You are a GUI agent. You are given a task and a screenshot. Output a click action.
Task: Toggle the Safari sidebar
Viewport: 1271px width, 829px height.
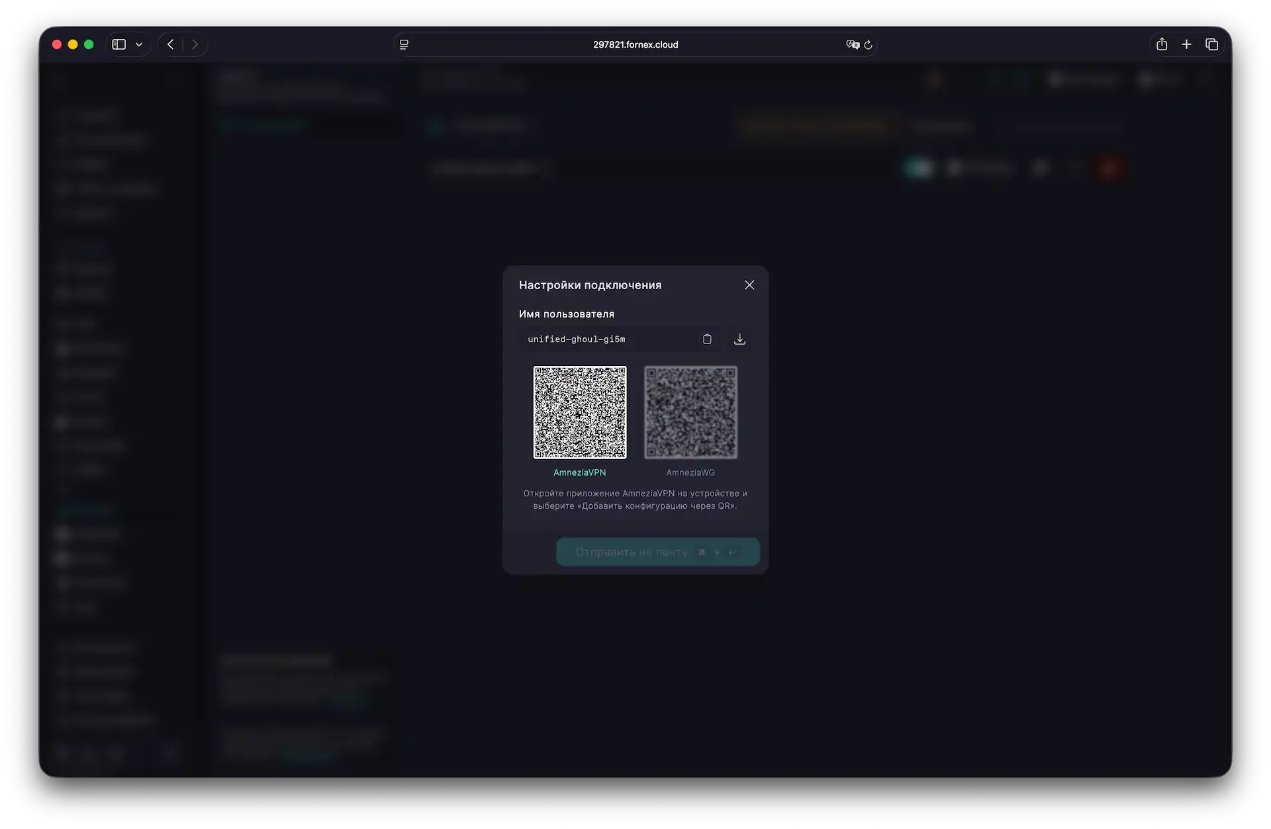(x=119, y=44)
